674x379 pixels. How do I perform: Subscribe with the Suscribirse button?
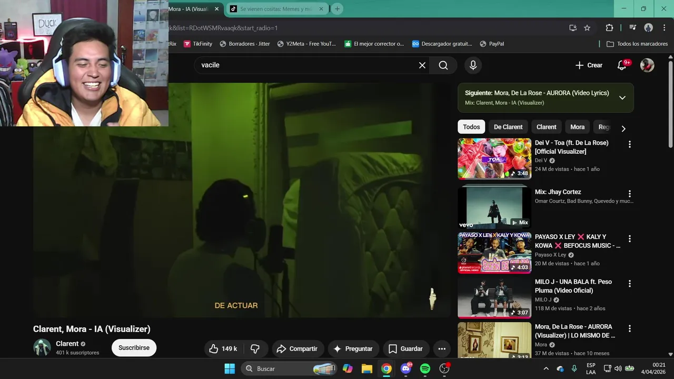tap(134, 348)
